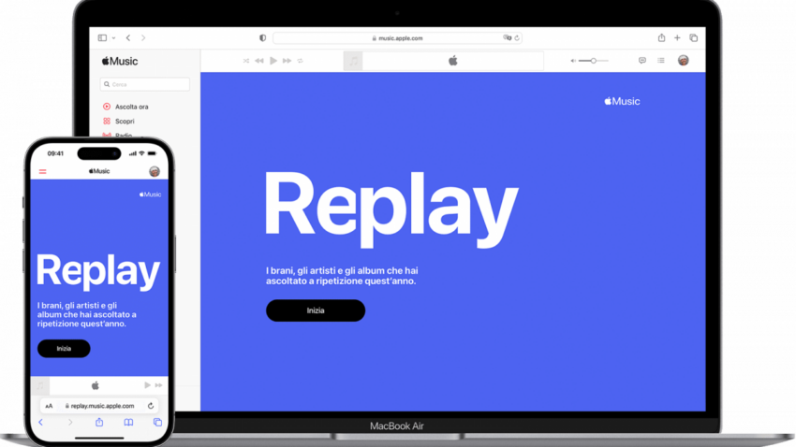
Task: Tap the Apple Music header logo on iPhone
Action: click(x=99, y=171)
